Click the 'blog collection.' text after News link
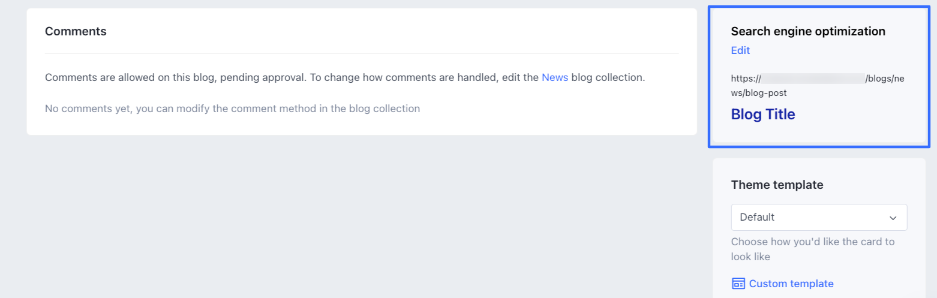Screen dimensions: 937x298 point(608,77)
